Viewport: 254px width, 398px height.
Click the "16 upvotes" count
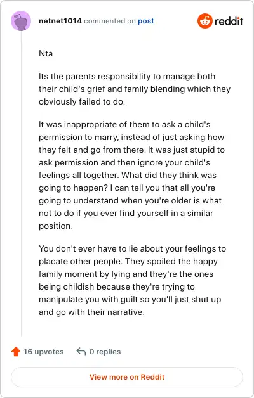click(43, 352)
